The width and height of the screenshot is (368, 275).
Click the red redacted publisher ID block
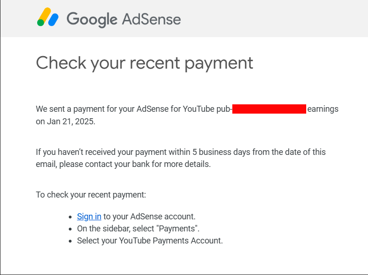coord(269,109)
